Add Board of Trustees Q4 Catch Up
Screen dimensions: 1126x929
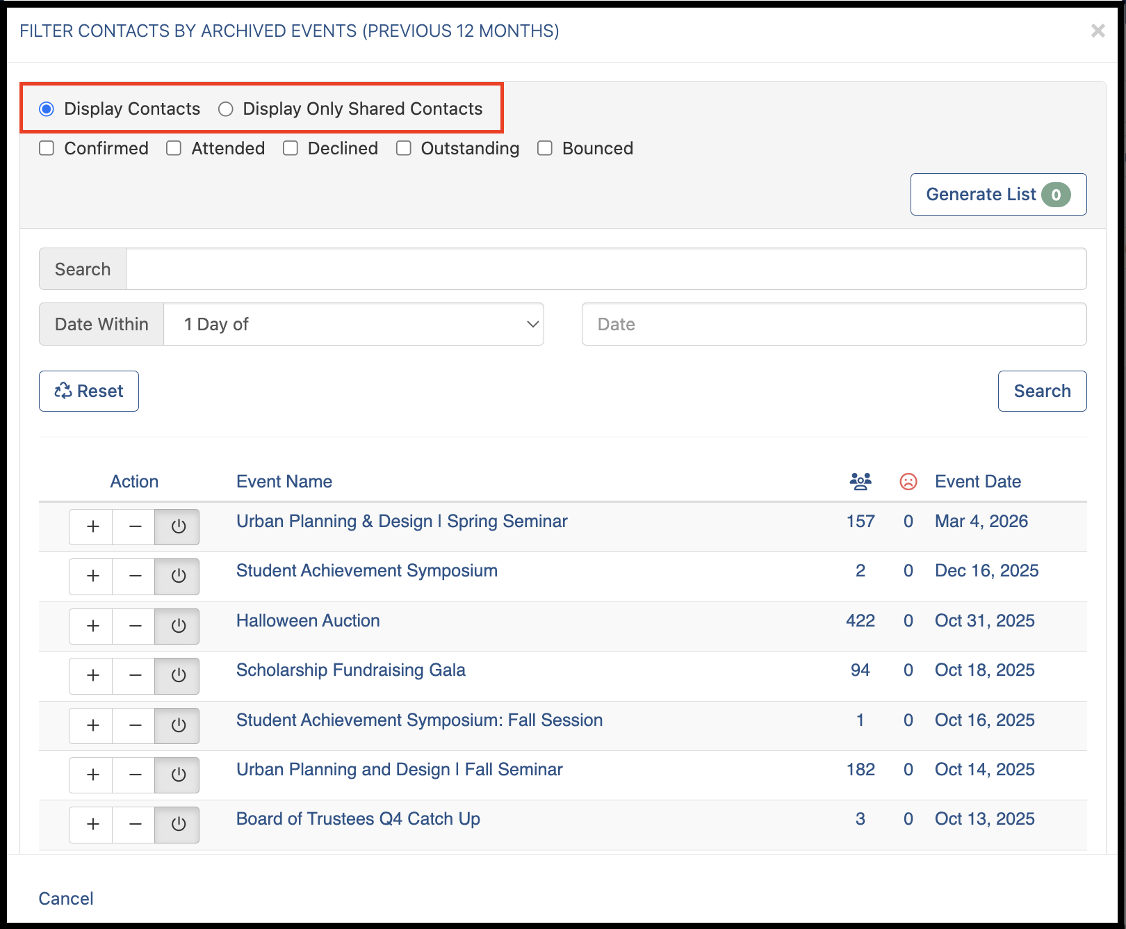[91, 825]
